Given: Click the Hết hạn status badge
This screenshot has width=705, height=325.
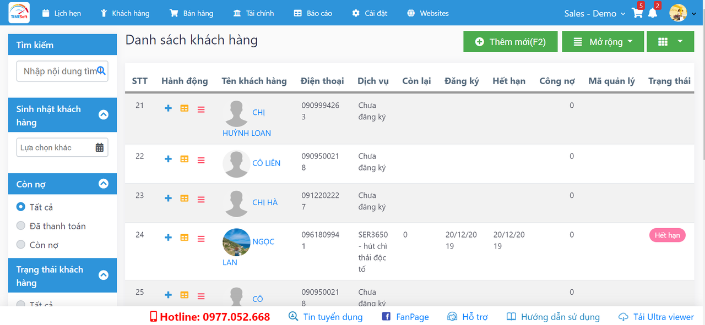Looking at the screenshot, I should click(x=667, y=235).
